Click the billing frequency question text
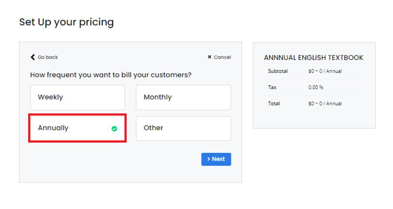 (111, 75)
